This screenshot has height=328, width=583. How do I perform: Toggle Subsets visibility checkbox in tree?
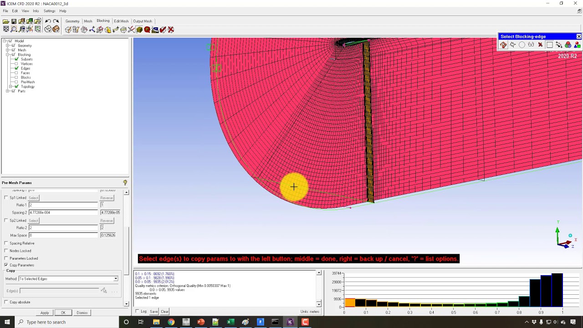[16, 59]
